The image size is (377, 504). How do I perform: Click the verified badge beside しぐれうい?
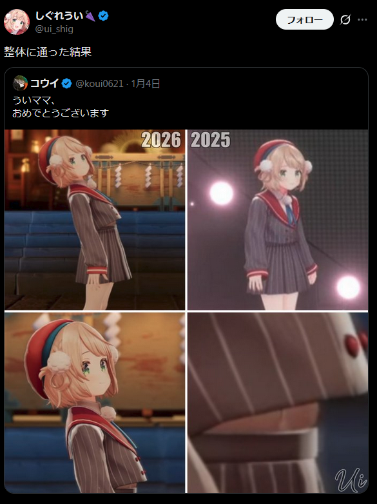click(103, 15)
